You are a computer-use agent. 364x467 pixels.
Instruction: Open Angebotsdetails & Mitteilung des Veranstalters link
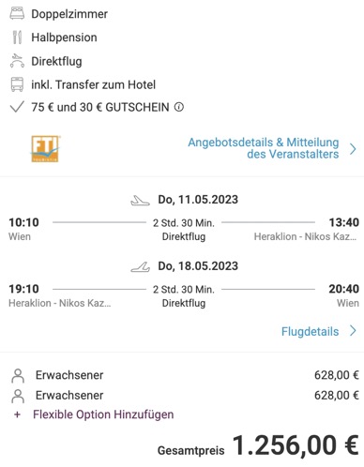pyautogui.click(x=264, y=148)
